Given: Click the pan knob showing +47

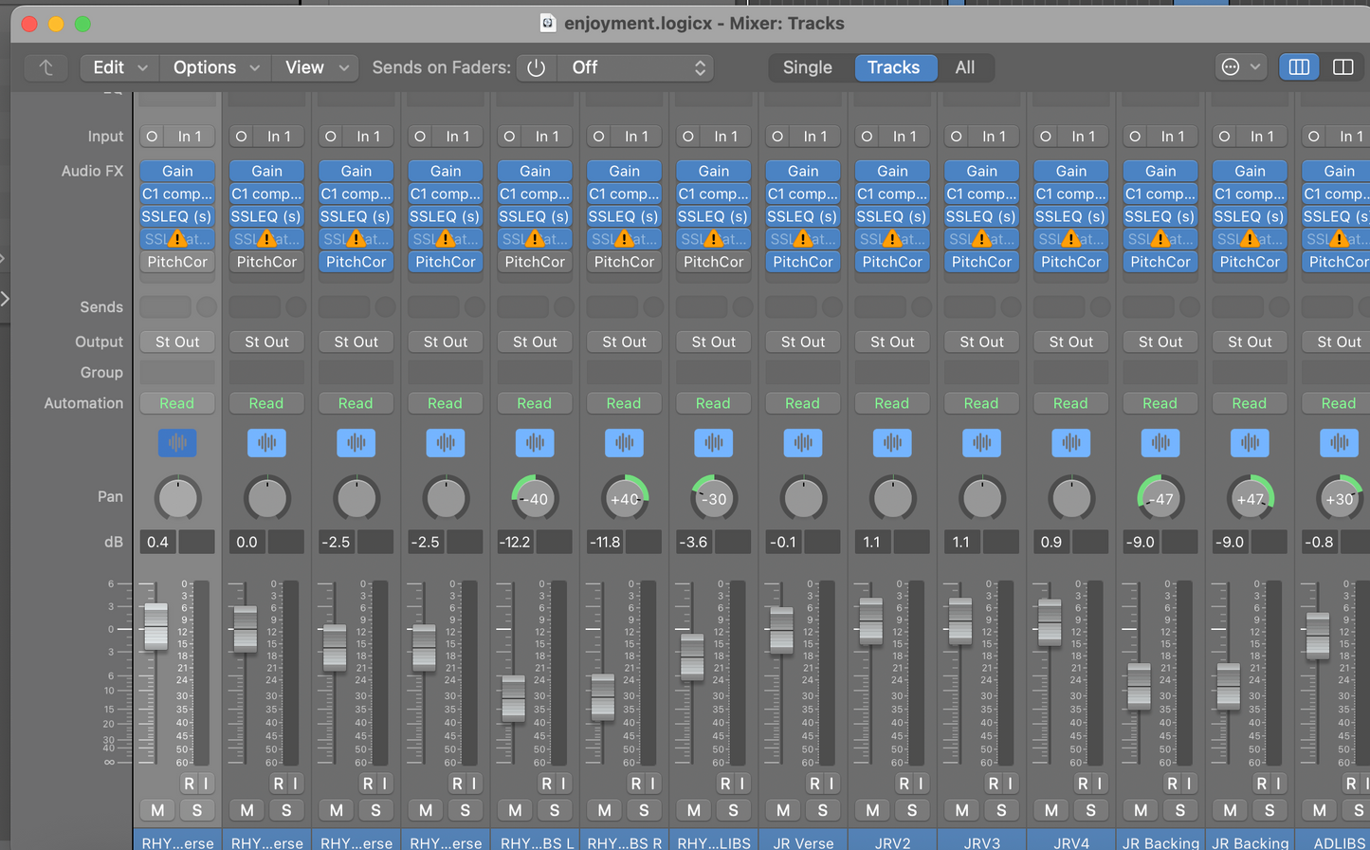Looking at the screenshot, I should click(x=1250, y=498).
